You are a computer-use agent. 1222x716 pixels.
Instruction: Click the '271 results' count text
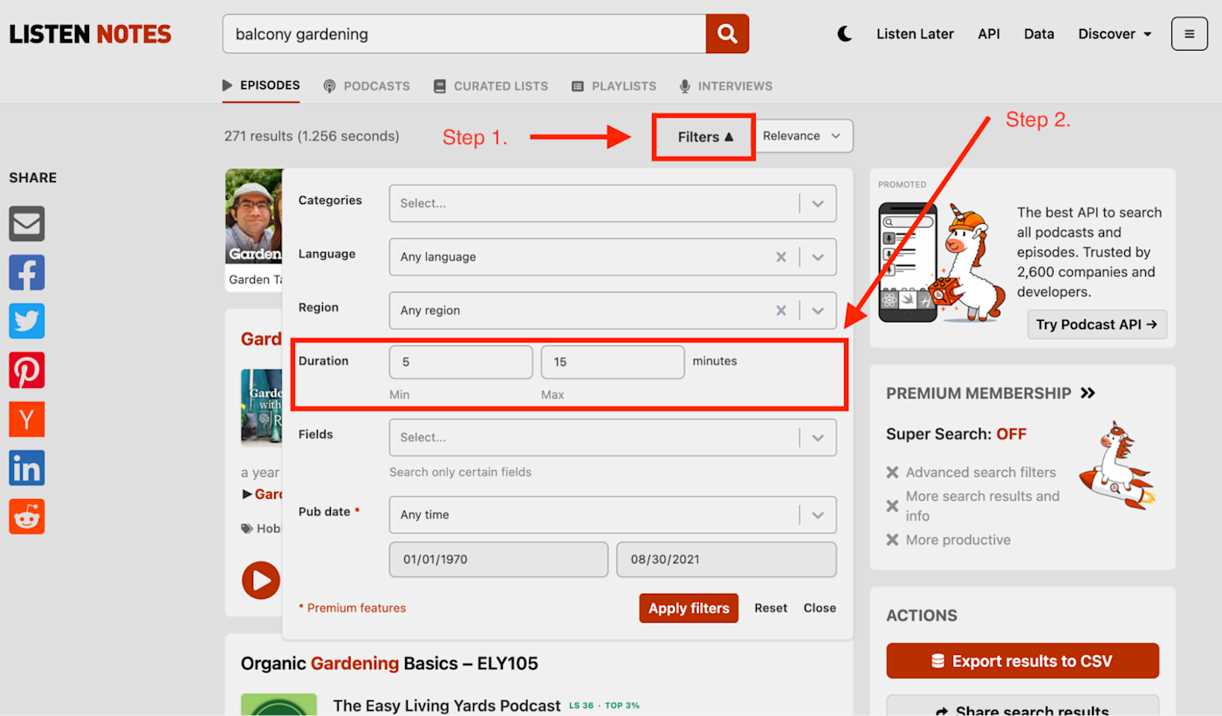click(x=312, y=136)
